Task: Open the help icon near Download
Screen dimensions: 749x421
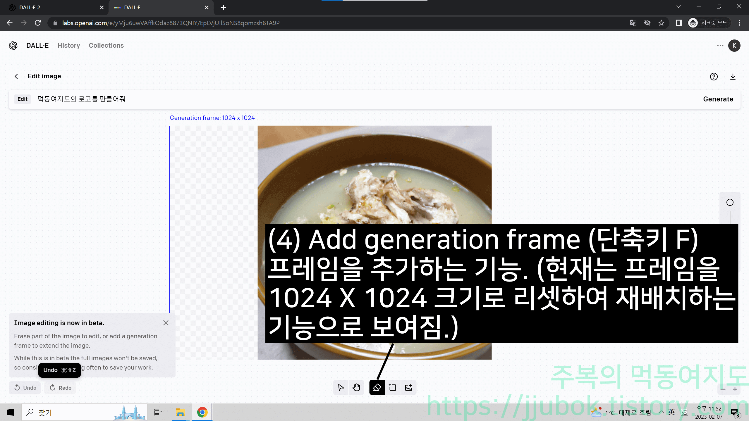Action: click(714, 76)
